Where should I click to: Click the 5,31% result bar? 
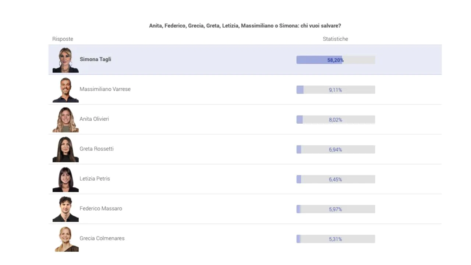pos(336,239)
